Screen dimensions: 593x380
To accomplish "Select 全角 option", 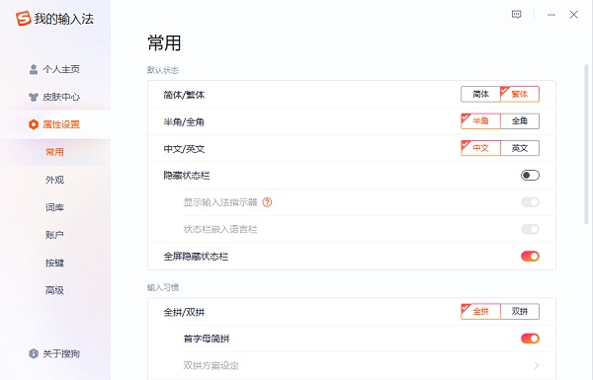I will tap(520, 120).
